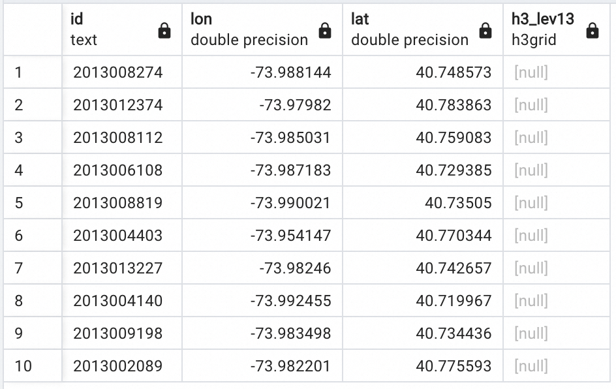Select row number 10
This screenshot has width=616, height=389.
click(x=33, y=366)
